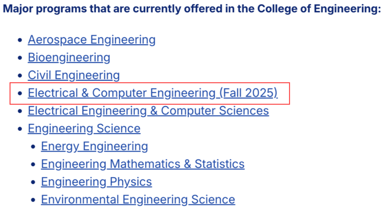Open Electrical & Computer Engineering (Fall 2025)

pyautogui.click(x=152, y=93)
